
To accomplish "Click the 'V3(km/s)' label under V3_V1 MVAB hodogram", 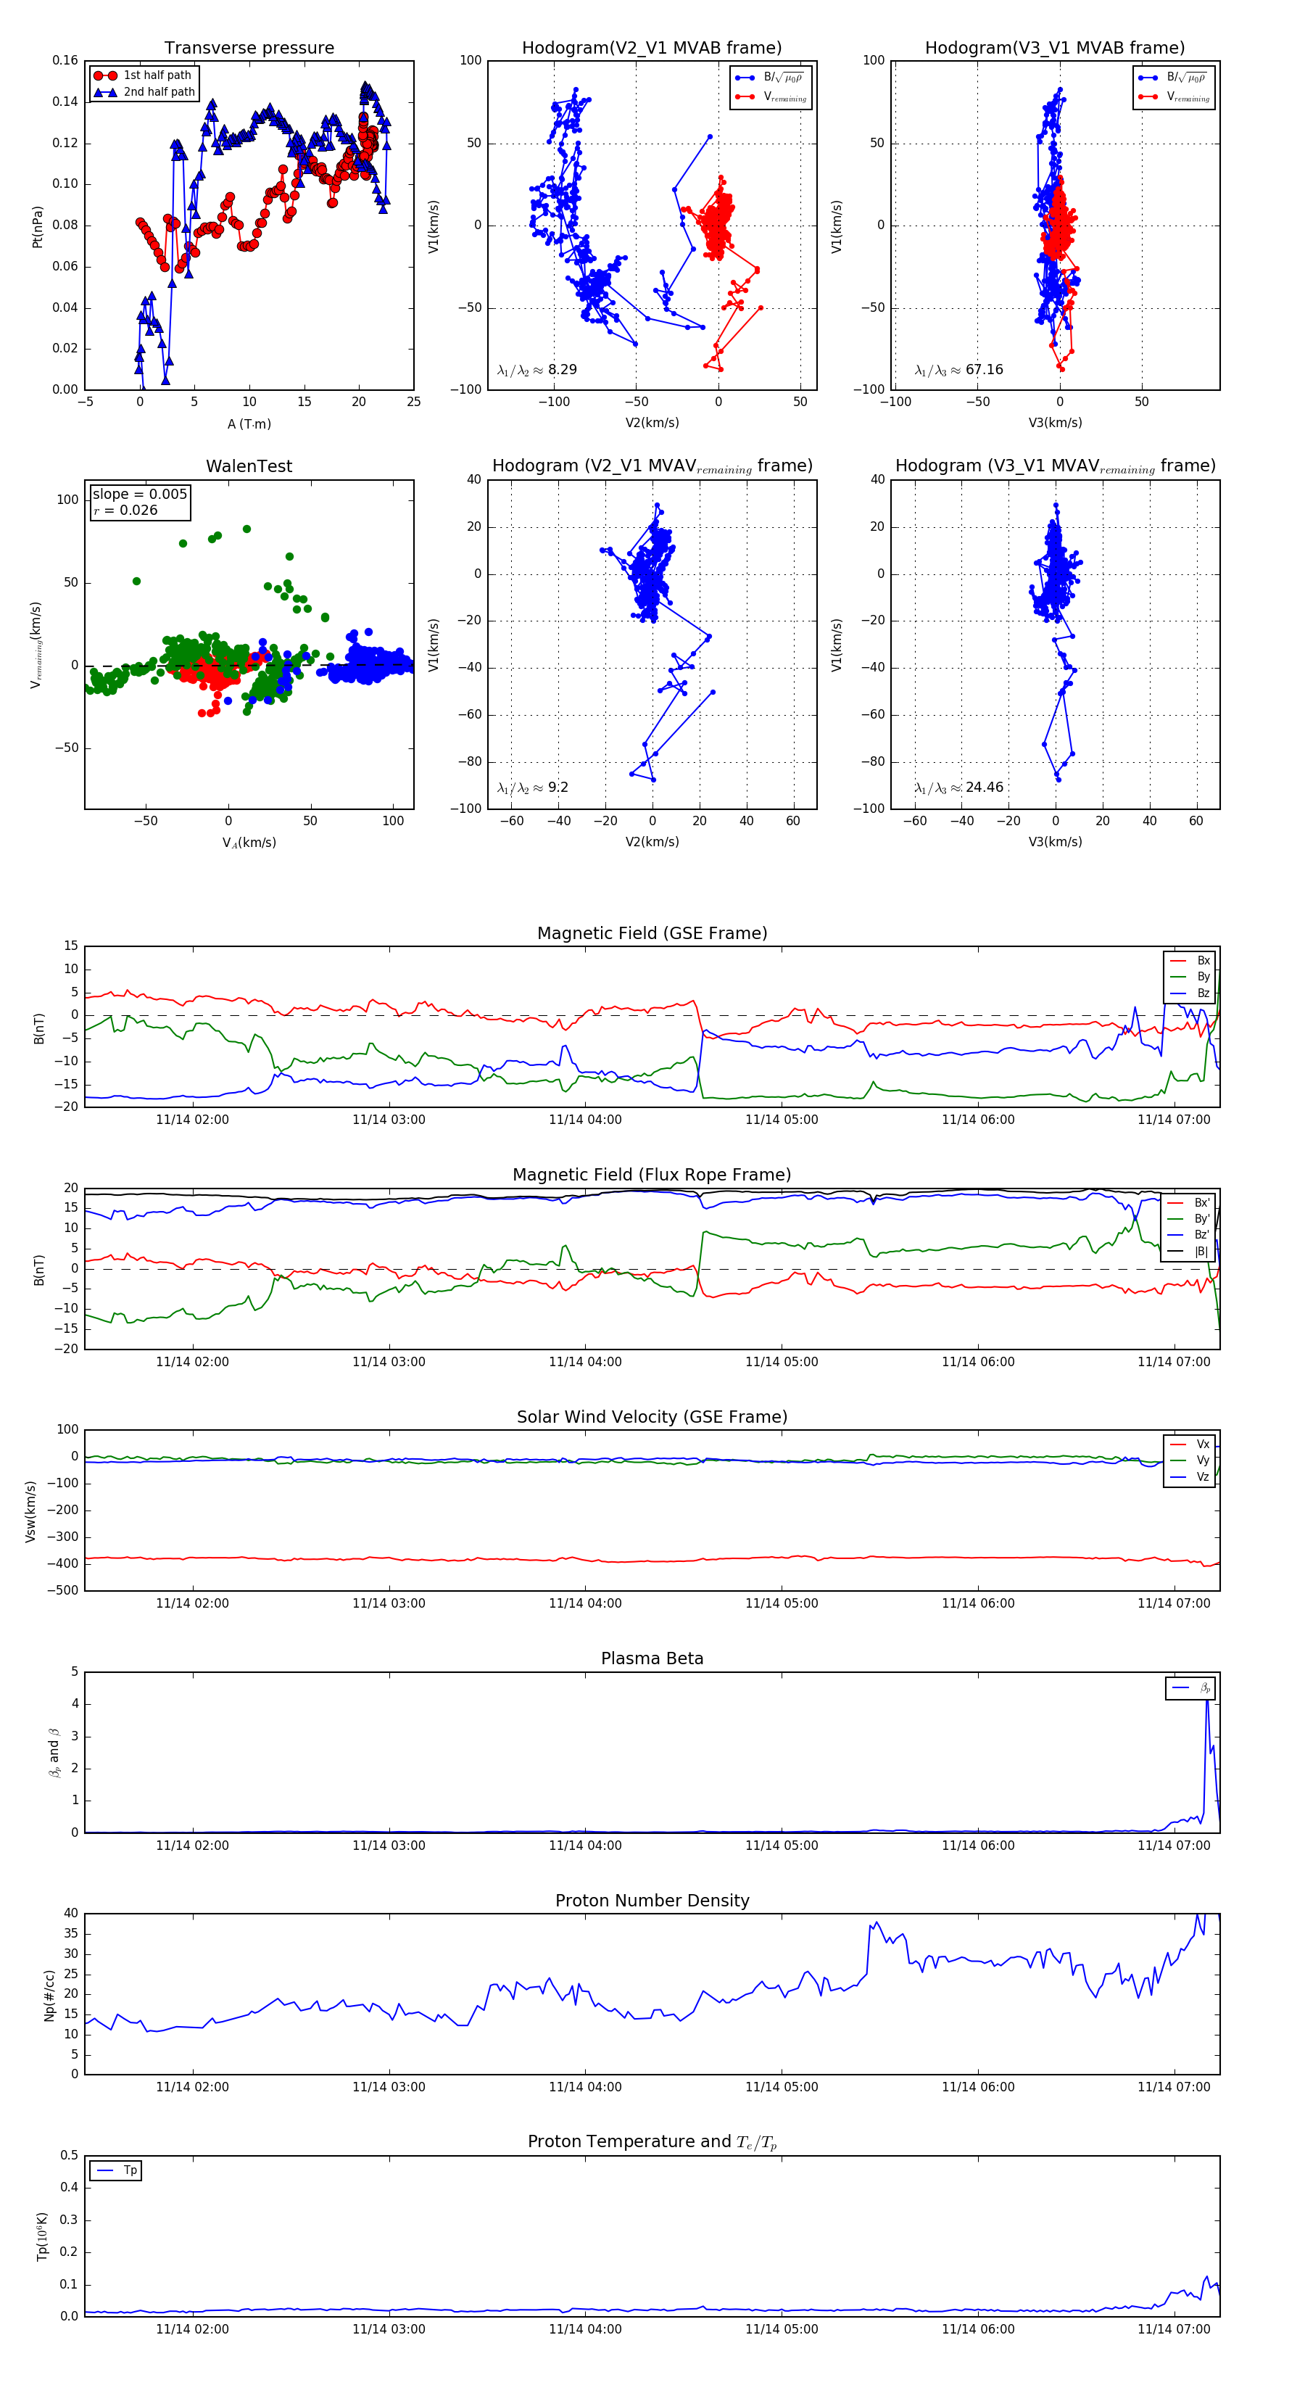I will [1055, 423].
